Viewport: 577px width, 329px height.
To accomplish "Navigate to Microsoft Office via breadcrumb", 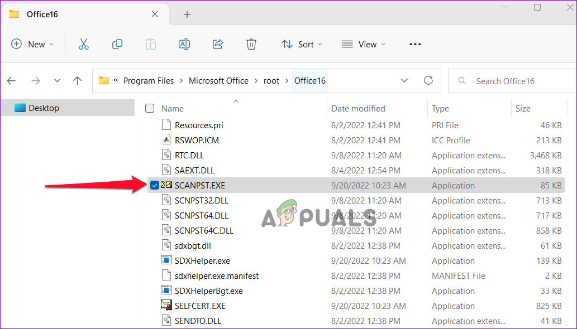I will pos(218,80).
